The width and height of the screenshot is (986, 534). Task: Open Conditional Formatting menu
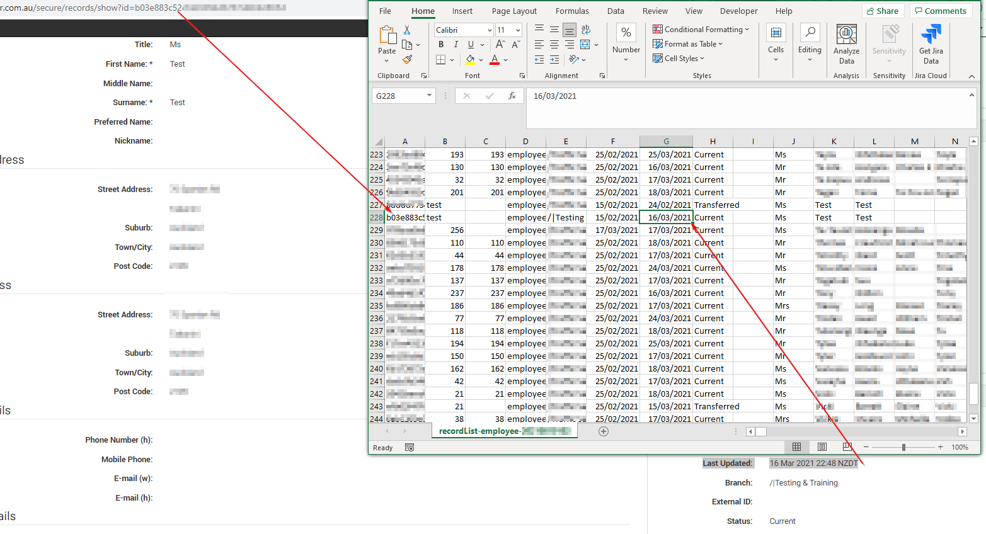701,30
